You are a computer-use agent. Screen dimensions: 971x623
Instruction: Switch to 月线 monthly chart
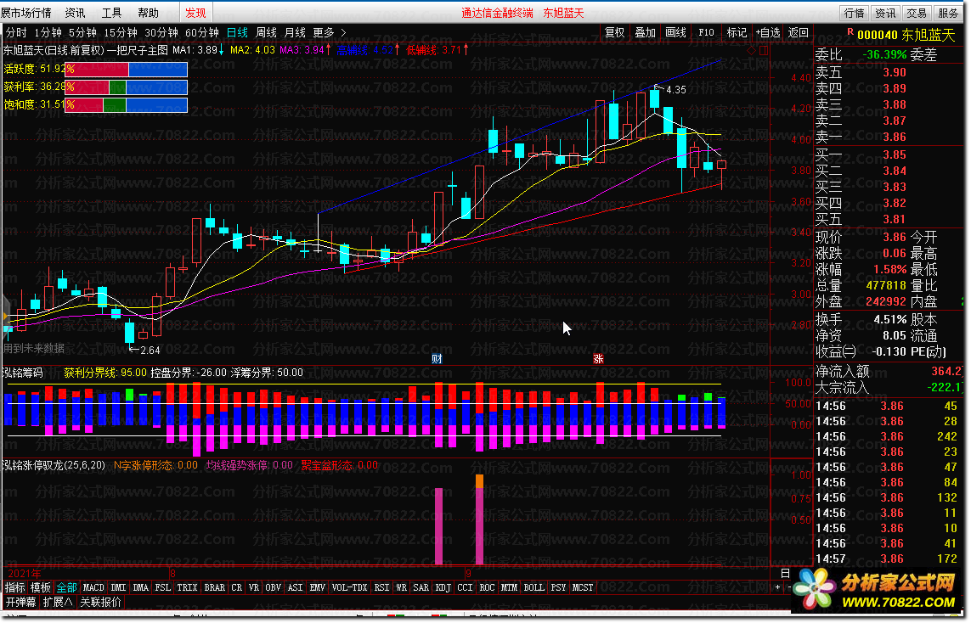click(295, 32)
